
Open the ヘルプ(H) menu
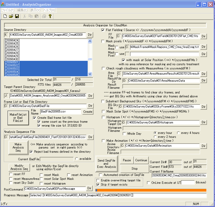point(49,10)
